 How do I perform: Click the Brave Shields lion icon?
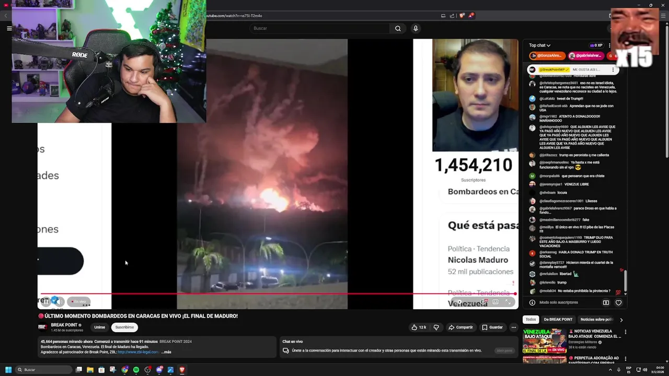pyautogui.click(x=462, y=16)
